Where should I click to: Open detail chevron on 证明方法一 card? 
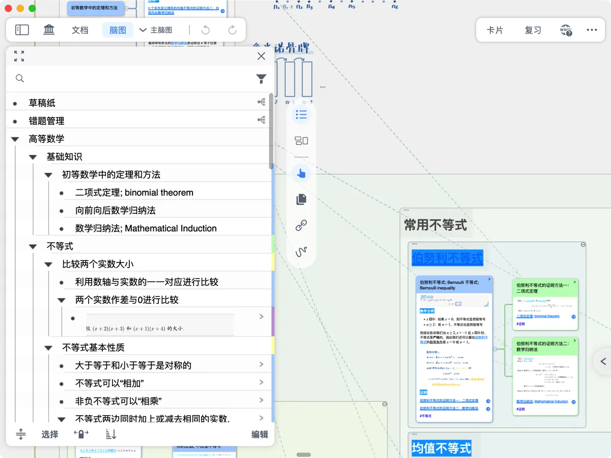coord(574,281)
